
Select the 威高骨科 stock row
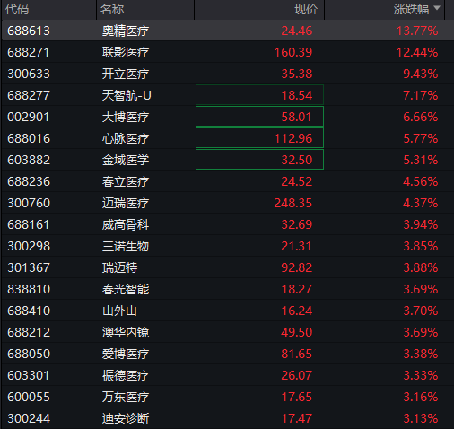(x=228, y=224)
